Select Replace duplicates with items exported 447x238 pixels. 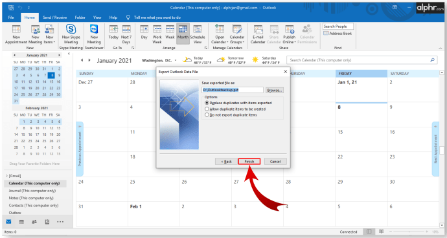[207, 103]
